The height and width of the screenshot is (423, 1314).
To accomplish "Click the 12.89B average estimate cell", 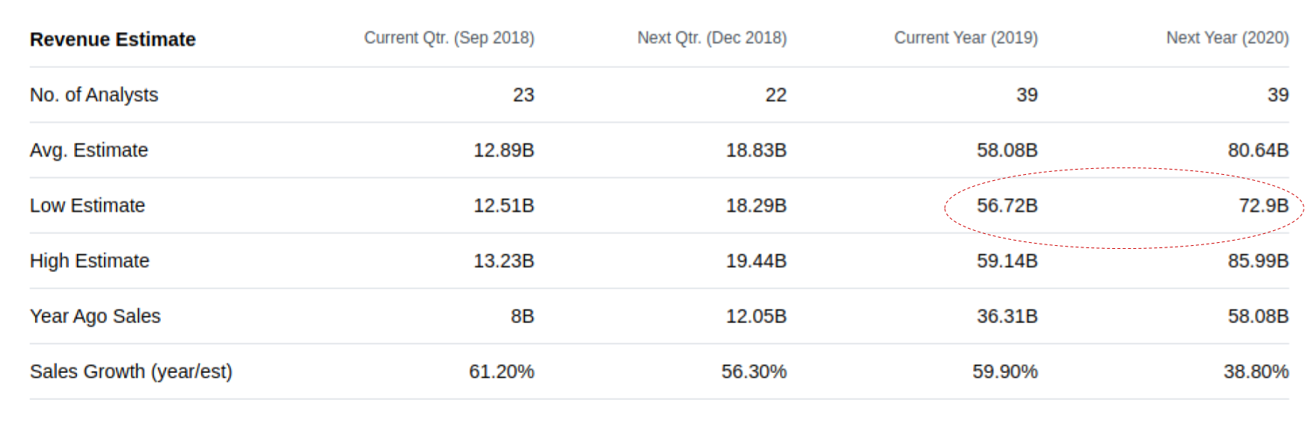I will pos(503,150).
